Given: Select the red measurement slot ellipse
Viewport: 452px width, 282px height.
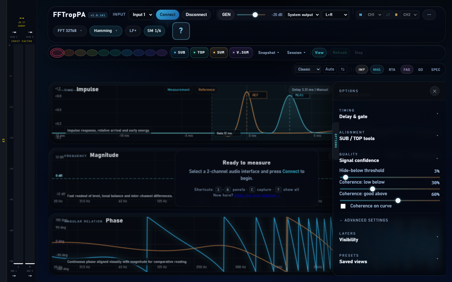Looking at the screenshot, I should (57, 53).
